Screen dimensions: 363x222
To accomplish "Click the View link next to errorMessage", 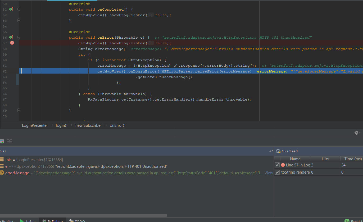I will click(x=269, y=173).
